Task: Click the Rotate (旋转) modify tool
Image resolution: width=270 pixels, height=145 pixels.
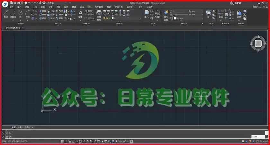Action: 51,18
